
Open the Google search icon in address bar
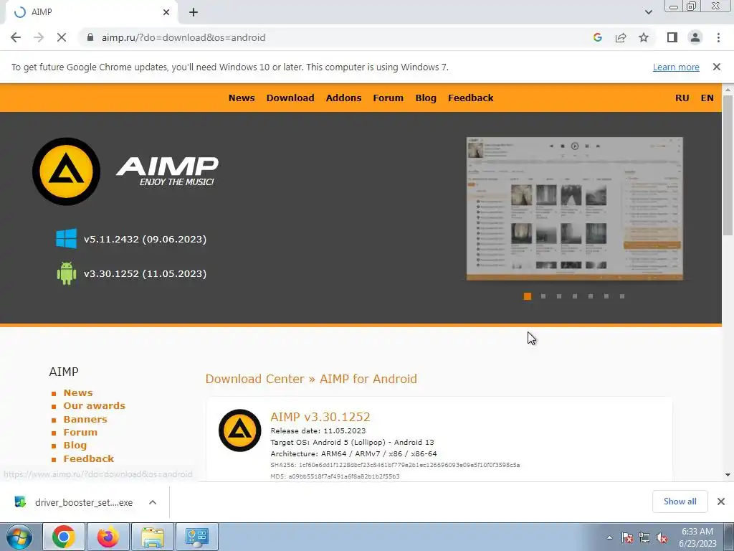[597, 37]
